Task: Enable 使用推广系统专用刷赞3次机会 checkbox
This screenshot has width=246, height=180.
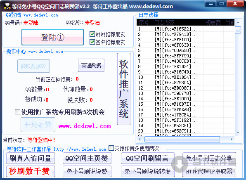Action: (x=17, y=112)
